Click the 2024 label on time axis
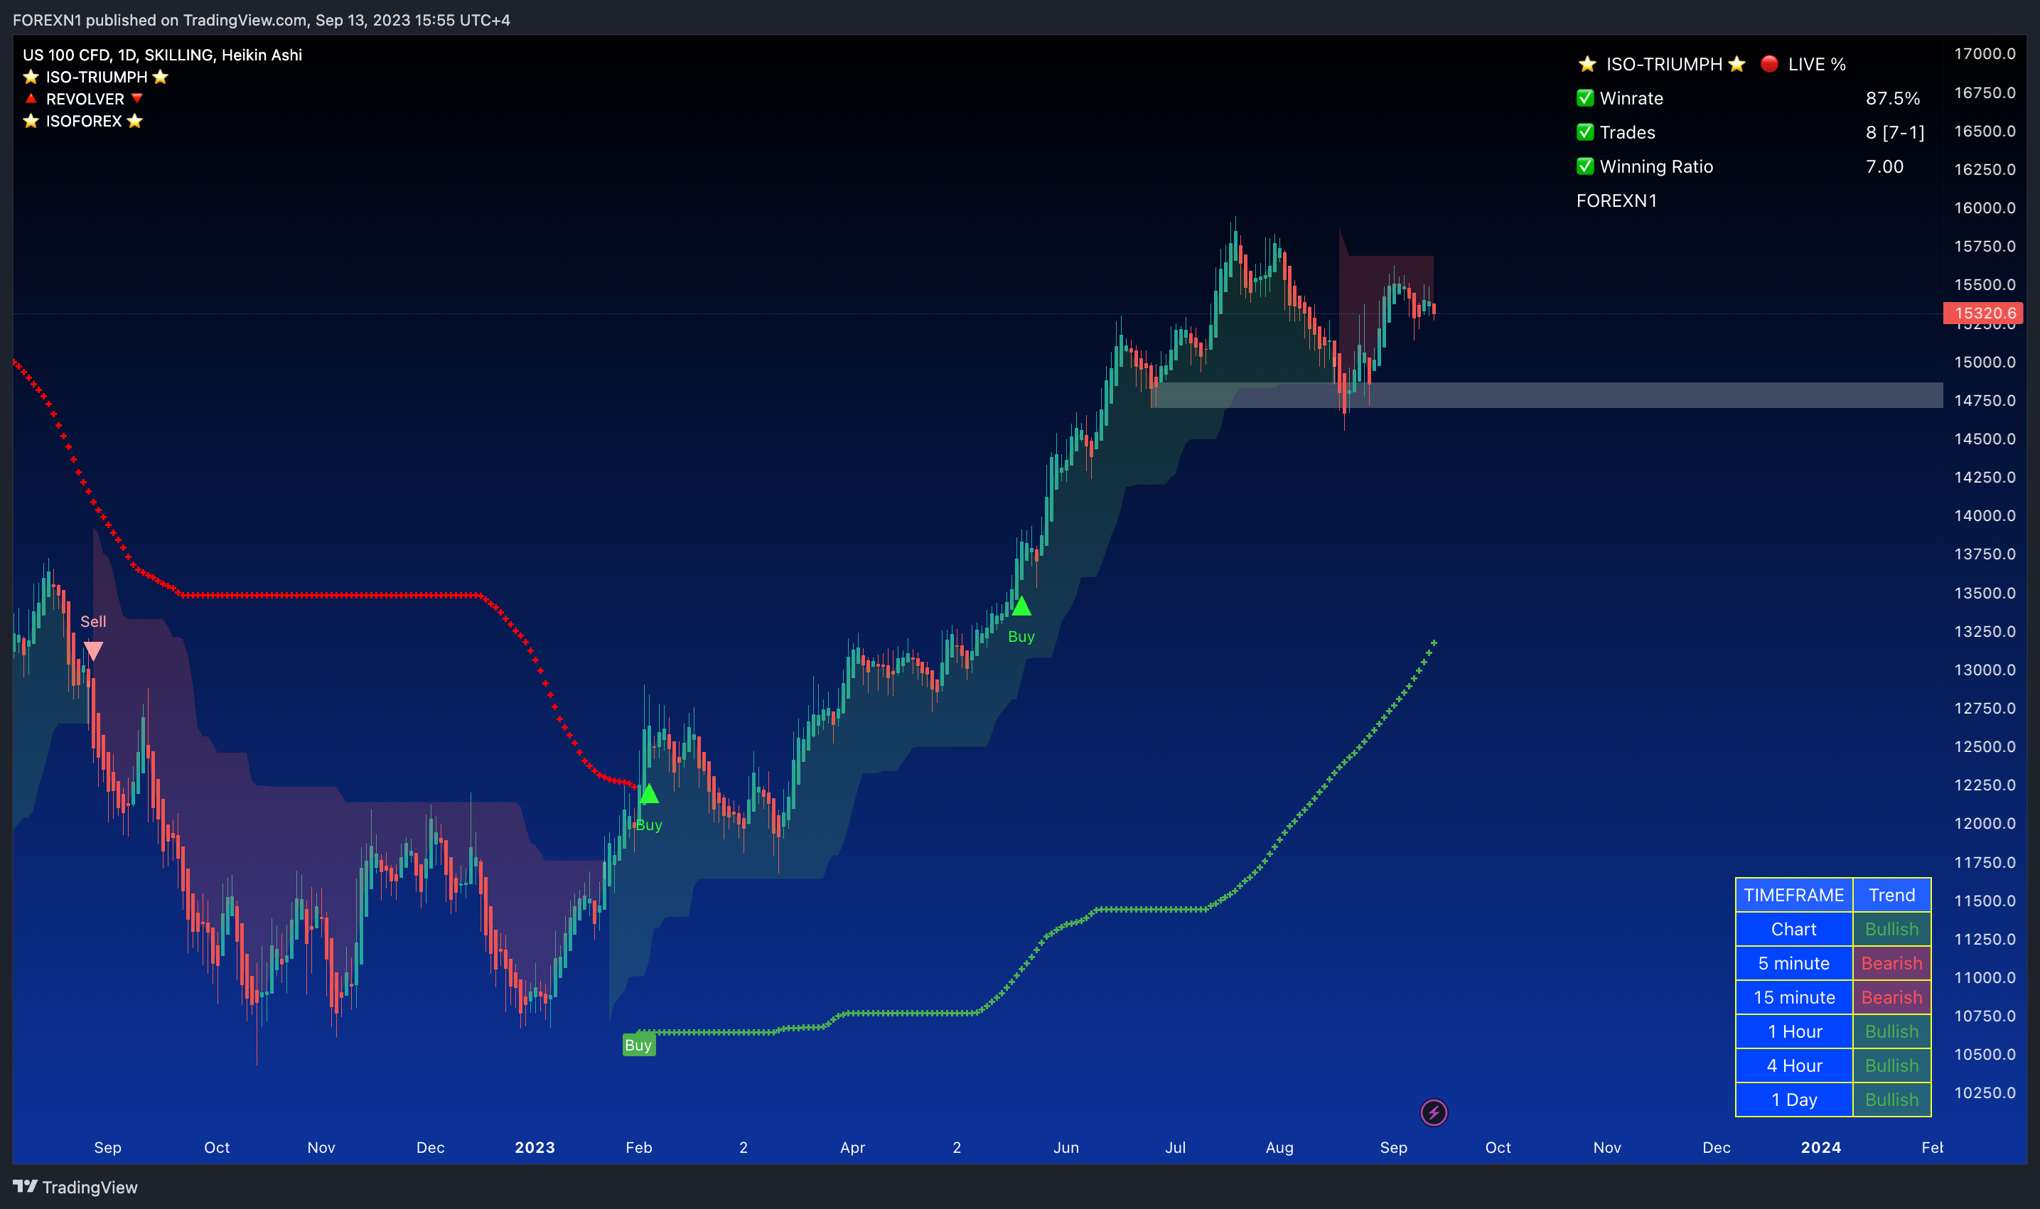 click(1821, 1147)
